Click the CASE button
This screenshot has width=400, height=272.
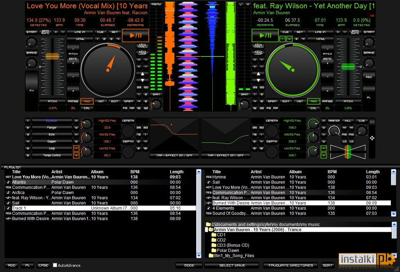point(43,265)
